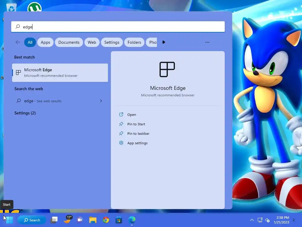The width and height of the screenshot is (302, 227).
Task: Click Open in the preview pane
Action: point(132,115)
